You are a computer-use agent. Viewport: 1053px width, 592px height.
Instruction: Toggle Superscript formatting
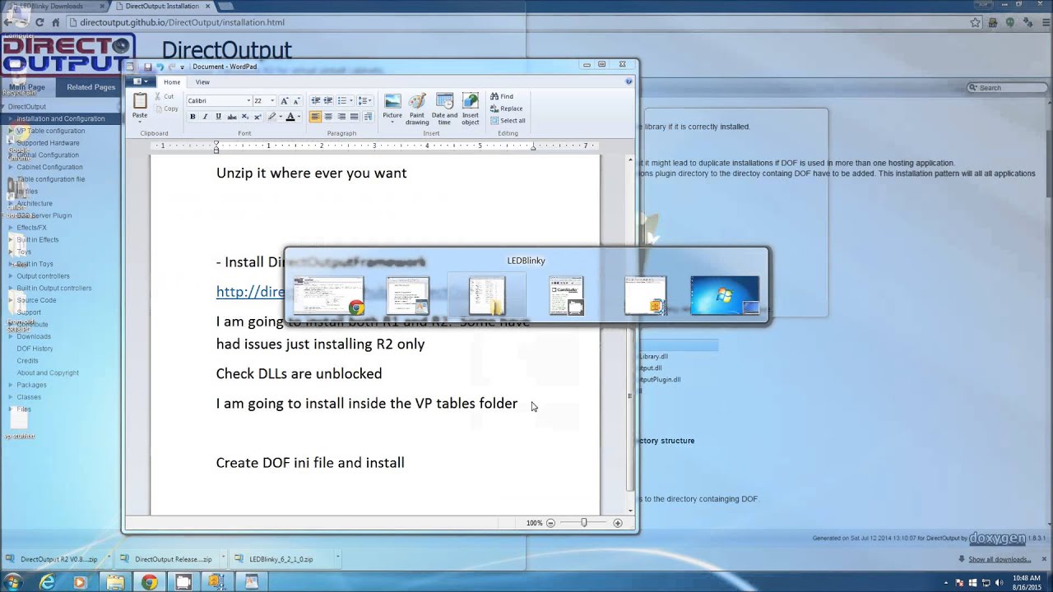coord(257,117)
